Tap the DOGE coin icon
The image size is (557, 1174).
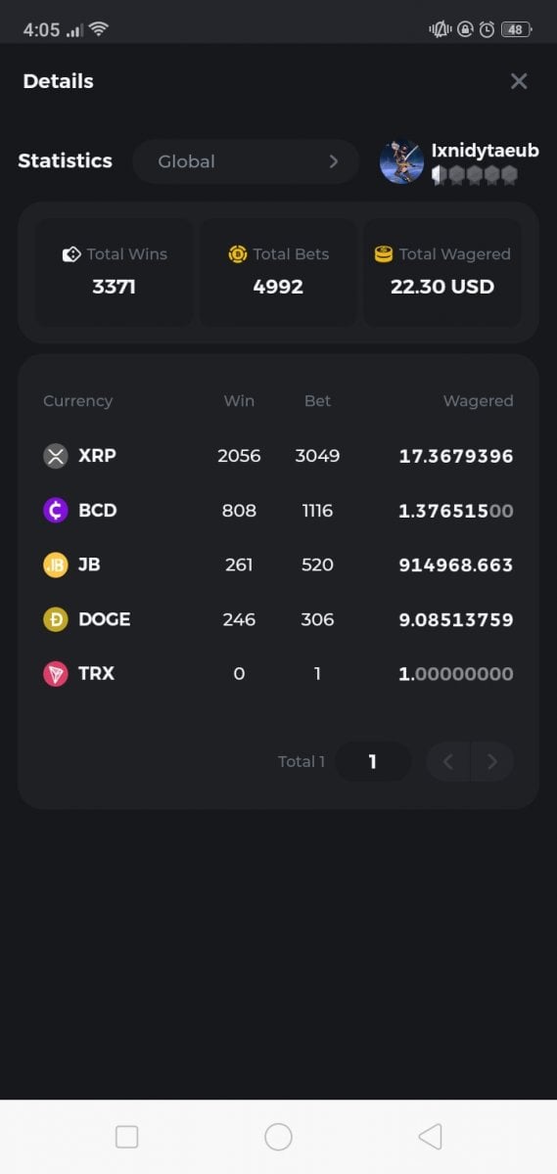coord(56,619)
